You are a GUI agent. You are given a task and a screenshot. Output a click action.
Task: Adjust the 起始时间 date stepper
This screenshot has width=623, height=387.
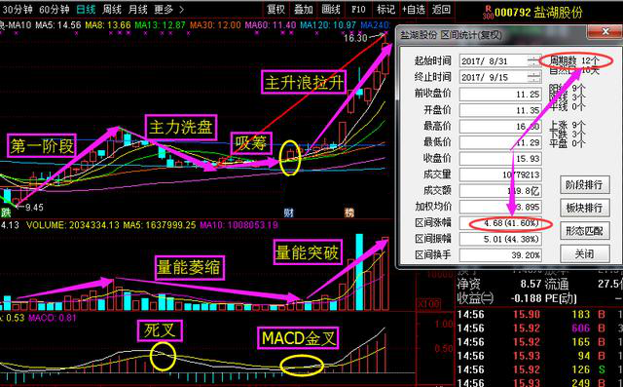[x=534, y=60]
